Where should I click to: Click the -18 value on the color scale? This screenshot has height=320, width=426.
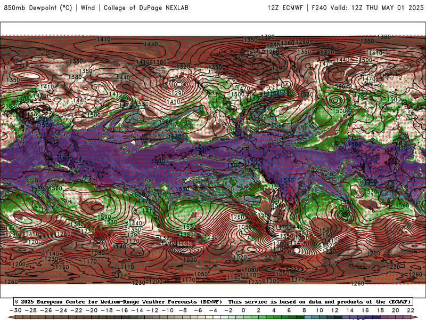coord(107,310)
